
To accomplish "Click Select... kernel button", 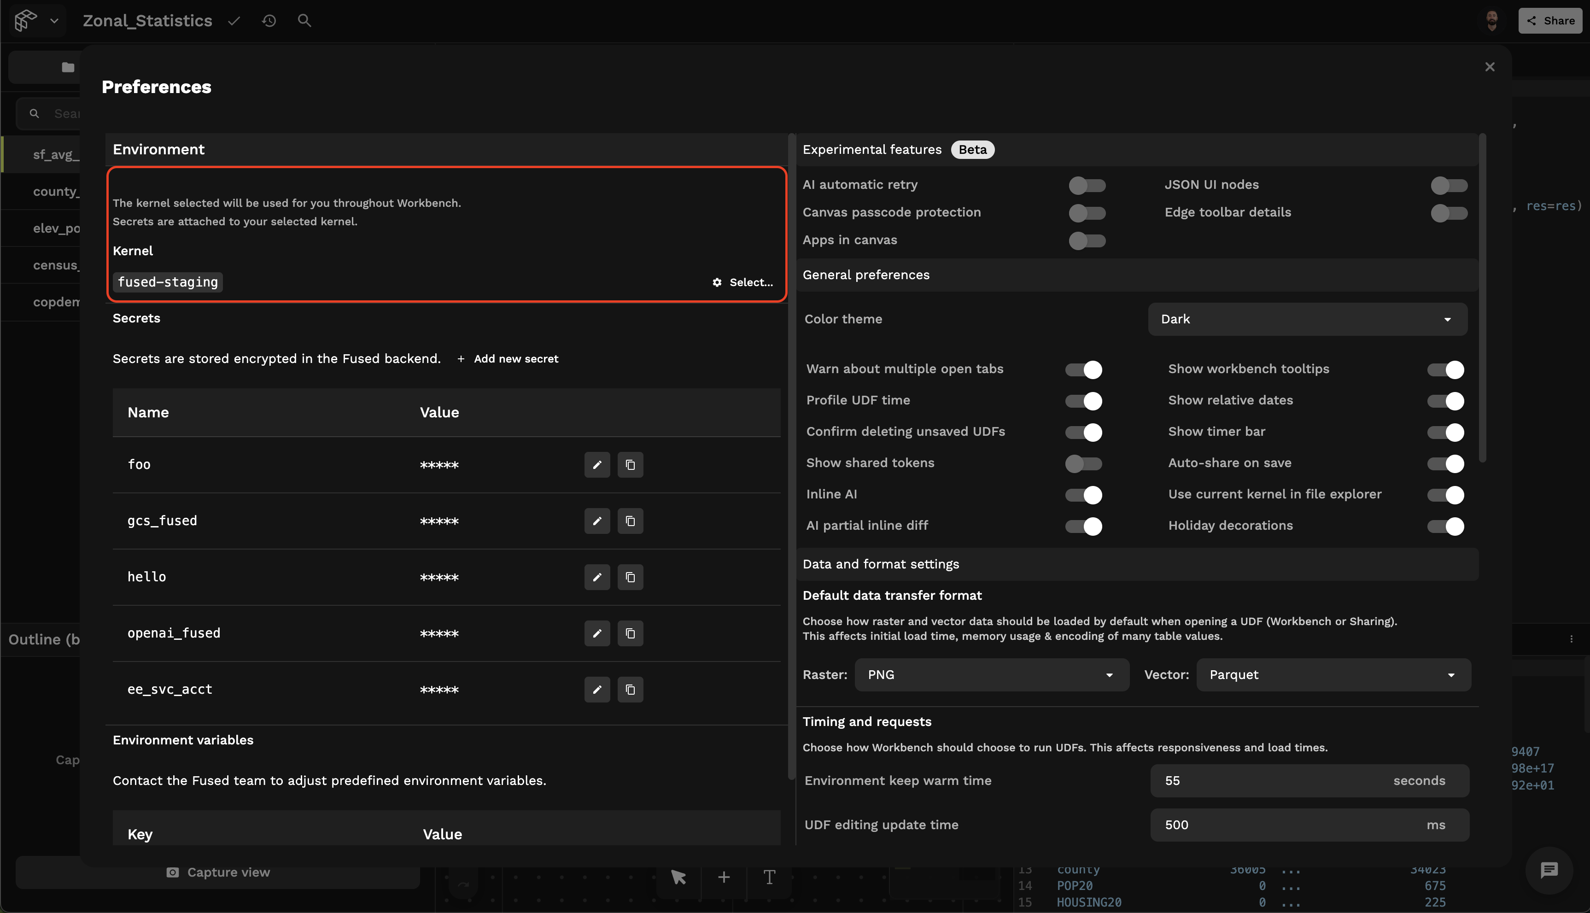I will click(x=743, y=282).
